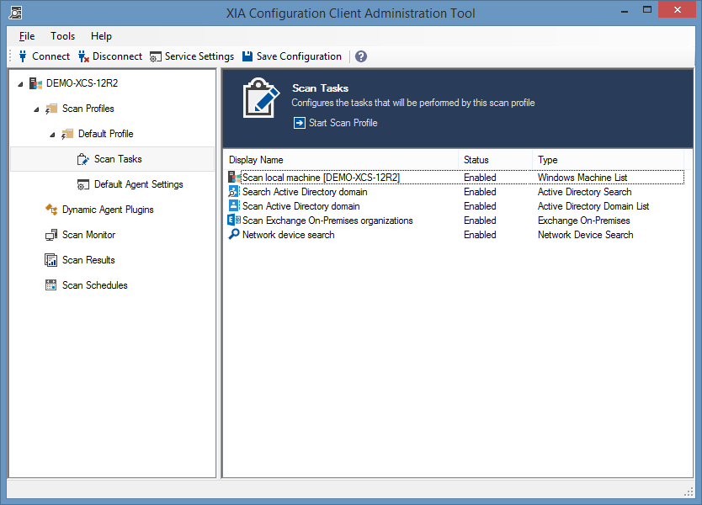Click the Active Directory Search type cell

coord(585,192)
